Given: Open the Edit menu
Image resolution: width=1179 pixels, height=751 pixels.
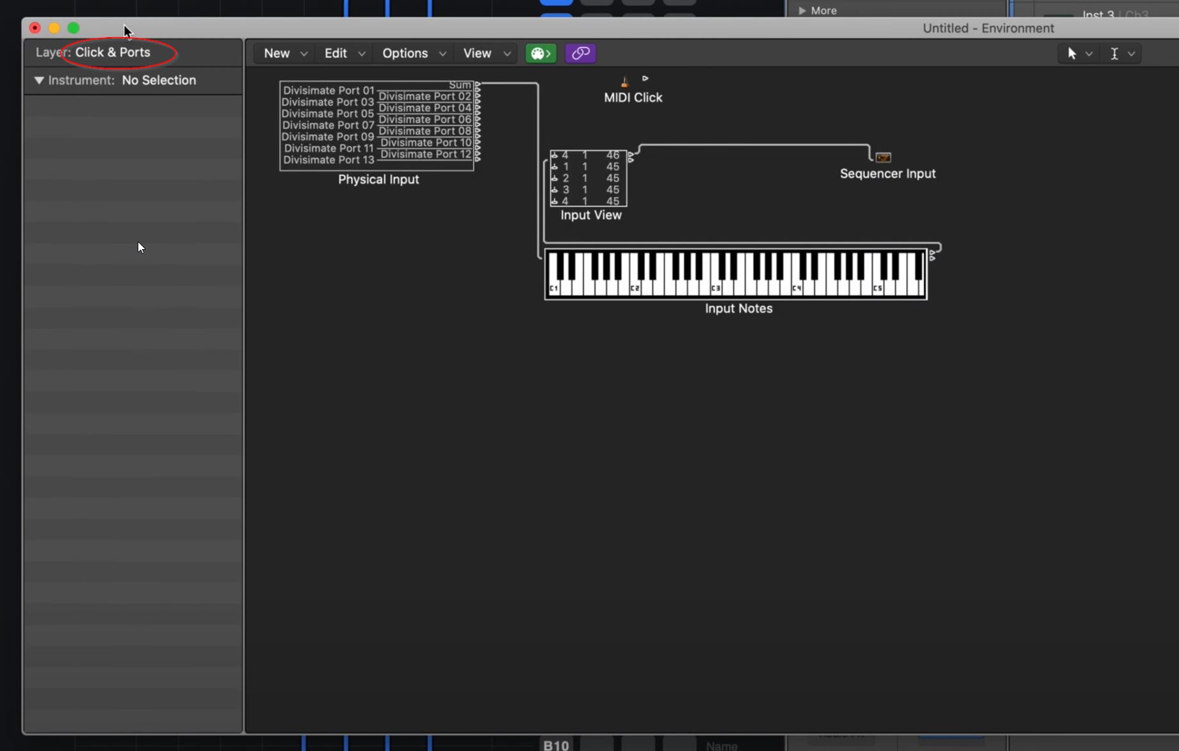Looking at the screenshot, I should (x=344, y=53).
